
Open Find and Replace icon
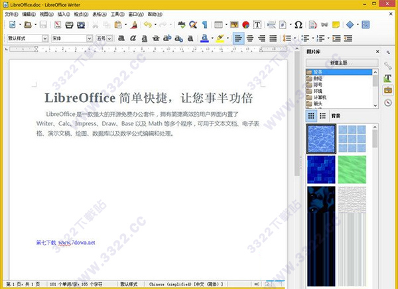click(x=193, y=25)
